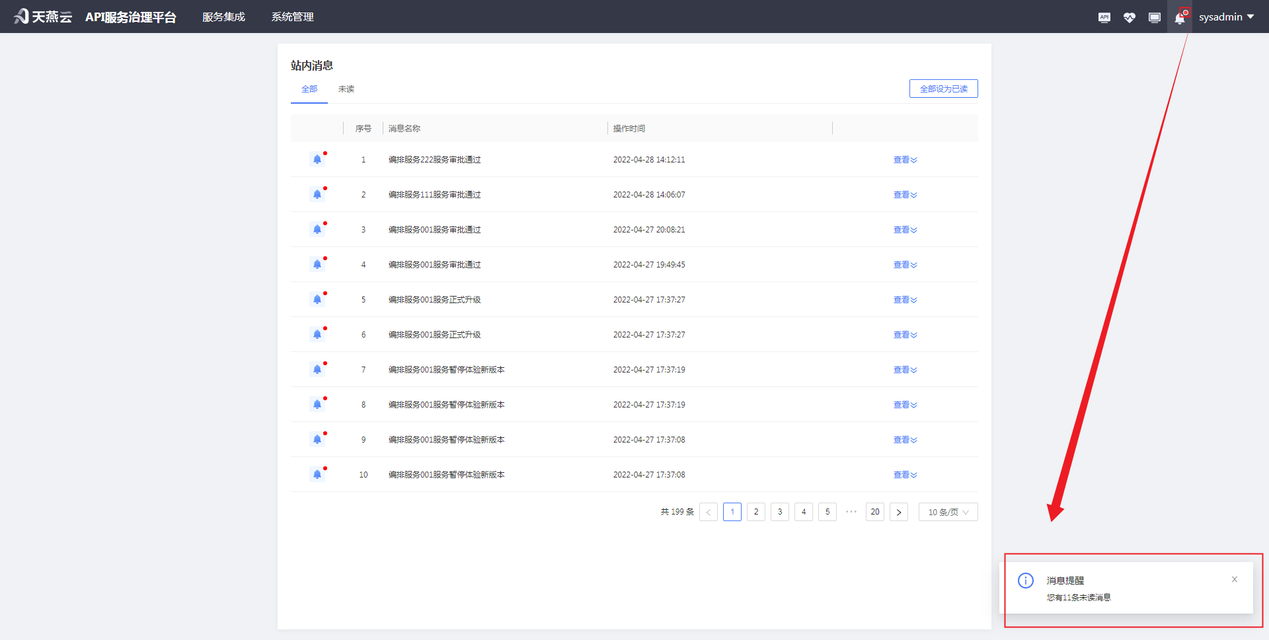Click the 全部设为已读 button
Viewport: 1269px width, 640px height.
coord(943,88)
